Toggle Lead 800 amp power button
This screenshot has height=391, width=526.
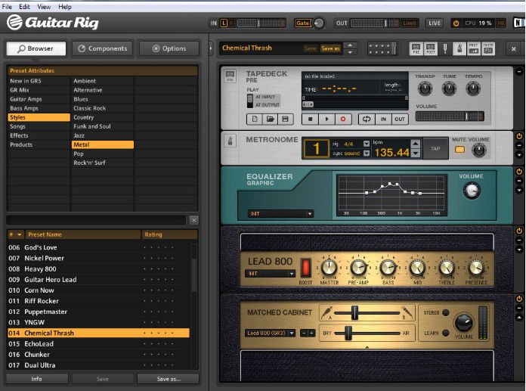[x=519, y=231]
